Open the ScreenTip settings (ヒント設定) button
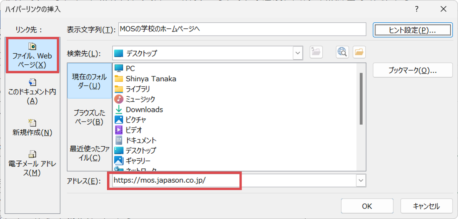Image resolution: width=458 pixels, height=219 pixels. click(412, 30)
